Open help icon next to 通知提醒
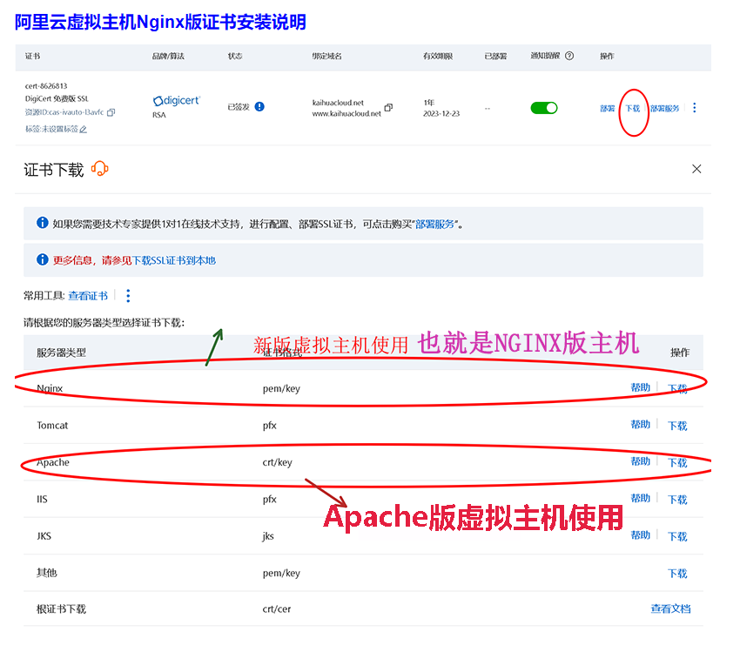The height and width of the screenshot is (652, 740). 569,56
